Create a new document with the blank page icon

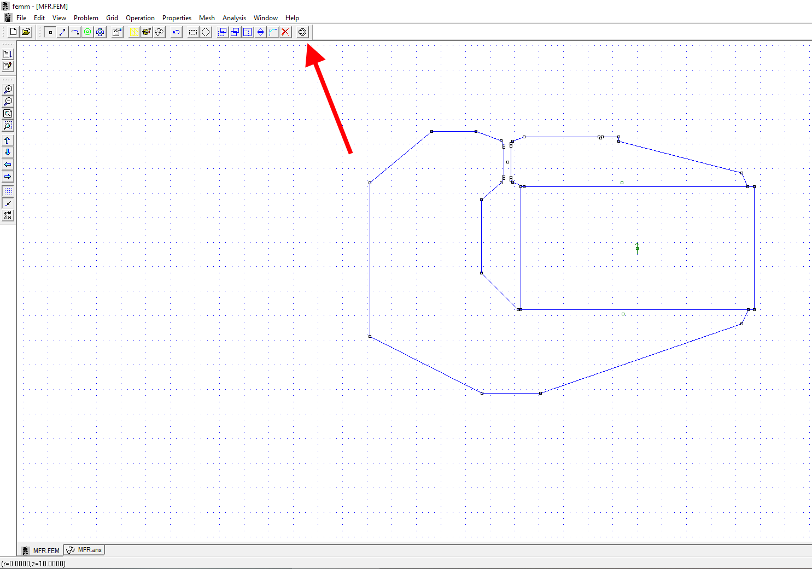point(13,32)
